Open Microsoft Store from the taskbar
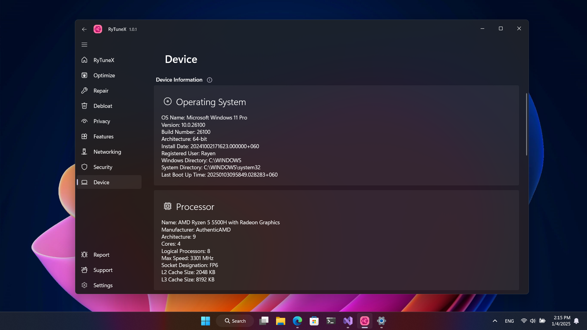The height and width of the screenshot is (330, 587). pyautogui.click(x=314, y=321)
